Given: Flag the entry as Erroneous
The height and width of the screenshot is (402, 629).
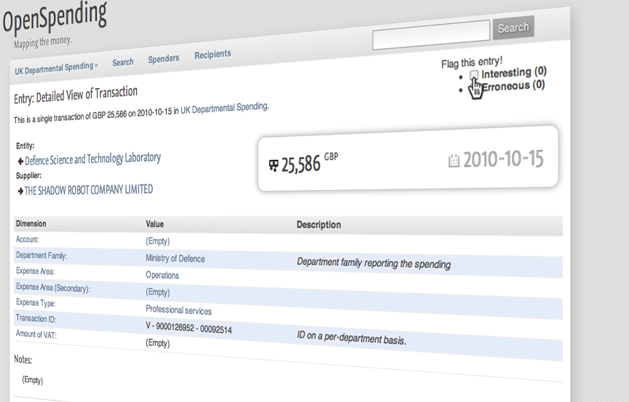Looking at the screenshot, I should 513,85.
